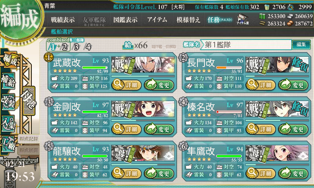Click the 給 fleet resupply icon
The width and height of the screenshot is (314, 188).
point(128,45)
